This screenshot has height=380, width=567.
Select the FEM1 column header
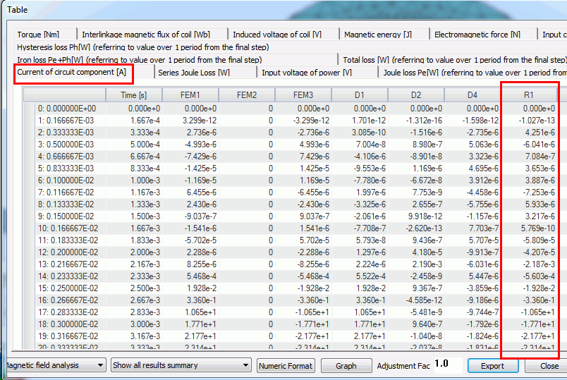tap(190, 95)
